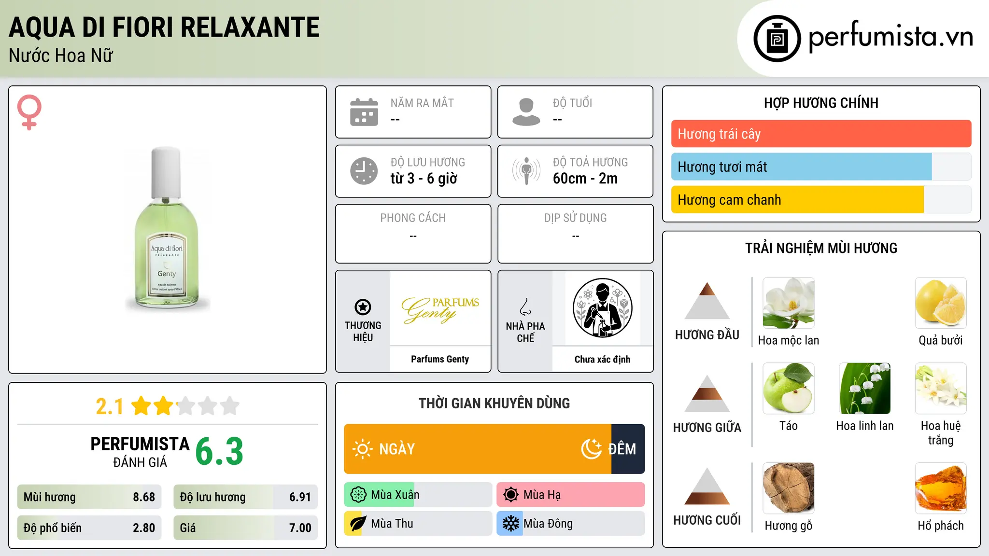
Task: Click the snowflake icon for Mùa Đông
Action: 511,524
